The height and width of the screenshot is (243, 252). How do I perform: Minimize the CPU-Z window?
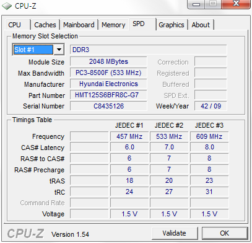(x=196, y=4)
